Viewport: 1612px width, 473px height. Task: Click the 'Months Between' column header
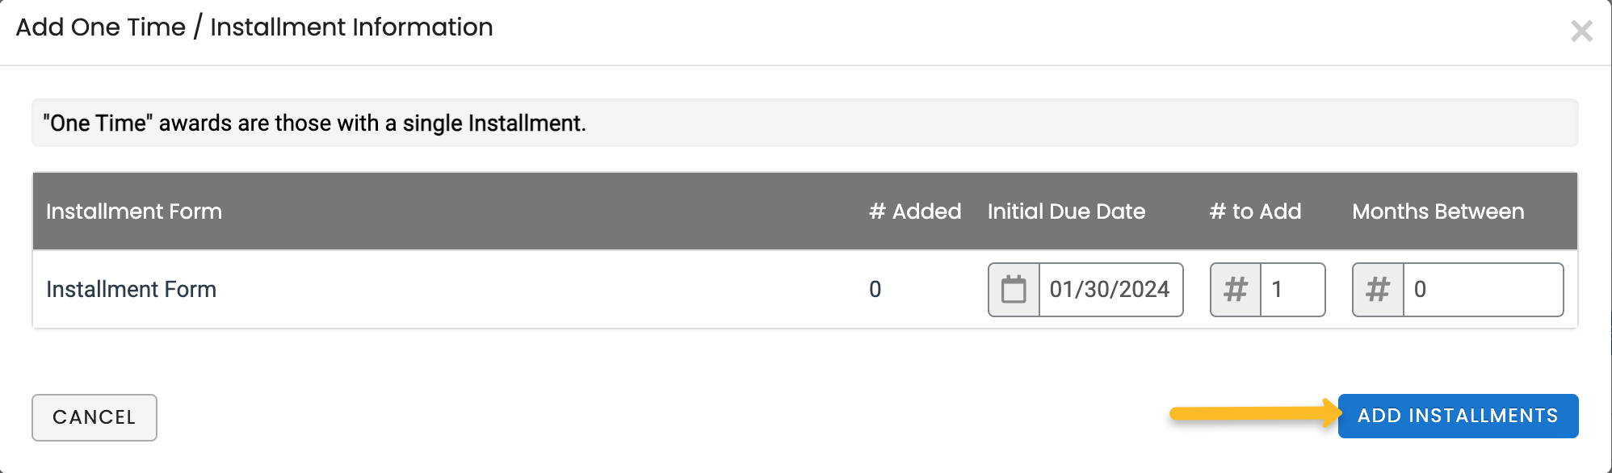tap(1437, 211)
